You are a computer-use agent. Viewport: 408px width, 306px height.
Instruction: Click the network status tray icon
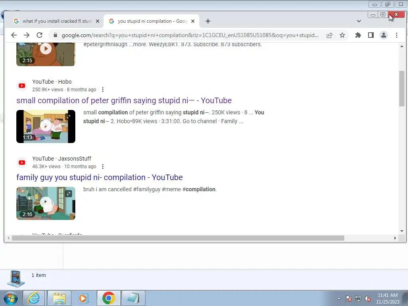pyautogui.click(x=358, y=298)
